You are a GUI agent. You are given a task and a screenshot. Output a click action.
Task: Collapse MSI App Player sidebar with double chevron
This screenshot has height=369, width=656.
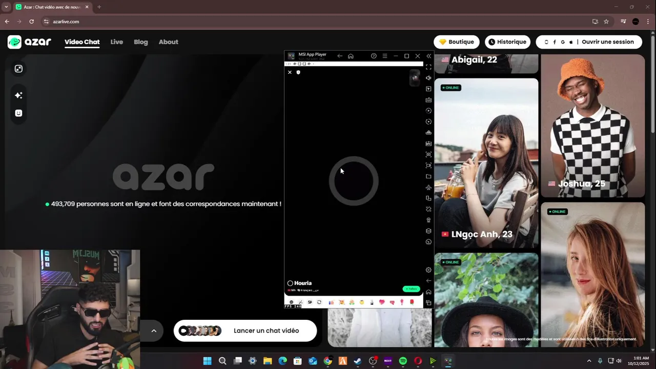[x=428, y=56]
